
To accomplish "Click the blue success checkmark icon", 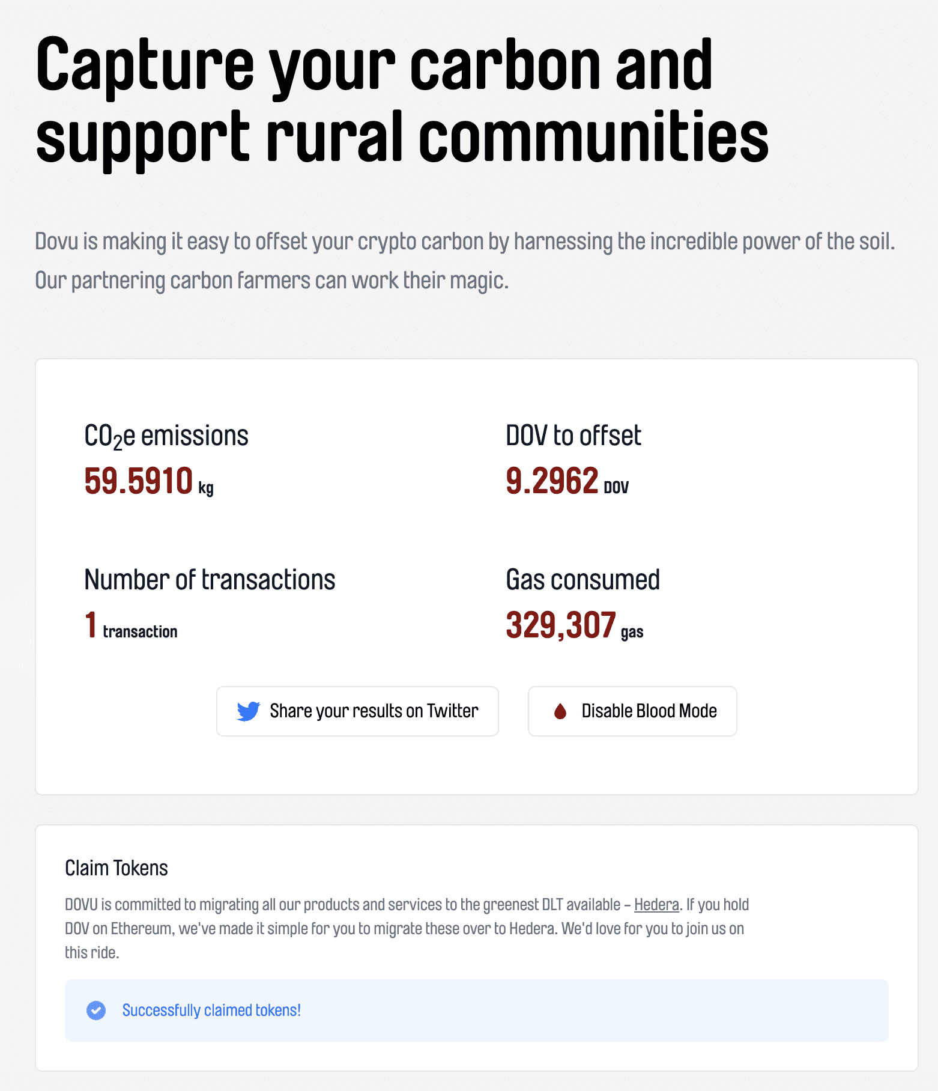I will tap(96, 1010).
